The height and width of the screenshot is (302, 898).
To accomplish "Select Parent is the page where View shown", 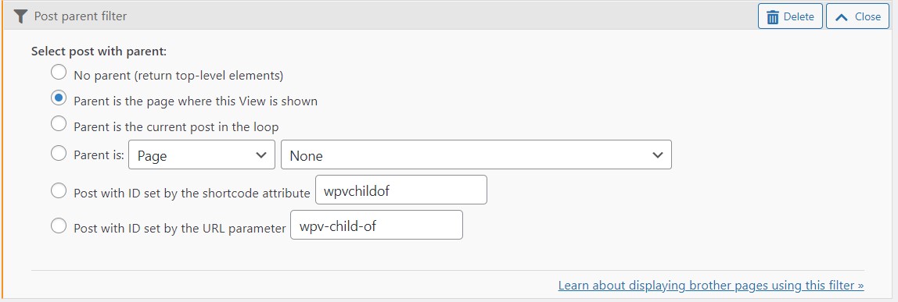I will [59, 98].
